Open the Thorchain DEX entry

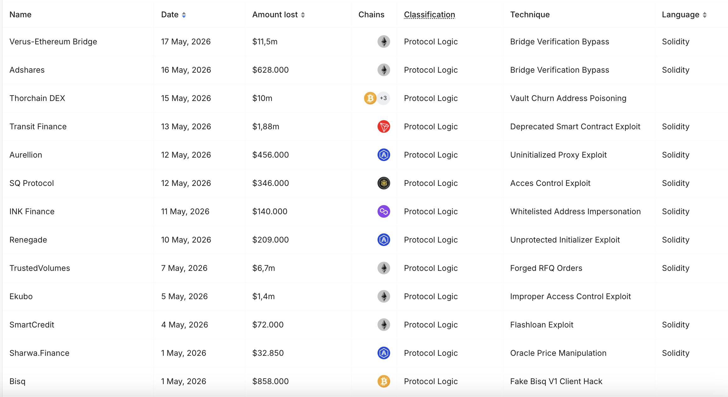point(37,98)
